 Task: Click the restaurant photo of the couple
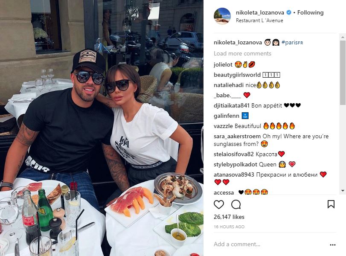click(102, 128)
